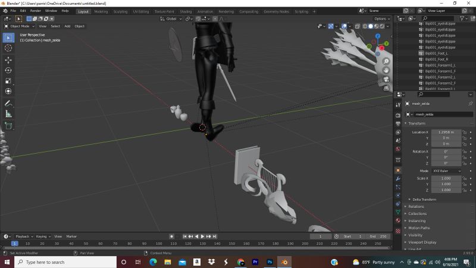Select the Transform tool
Screen dimensions: 476x268
tap(8, 91)
